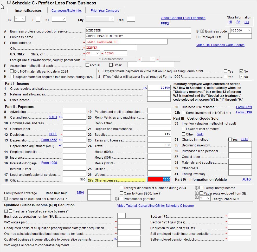Enable Lower of cost or market valuation
257x252 pixels.
click(184, 129)
